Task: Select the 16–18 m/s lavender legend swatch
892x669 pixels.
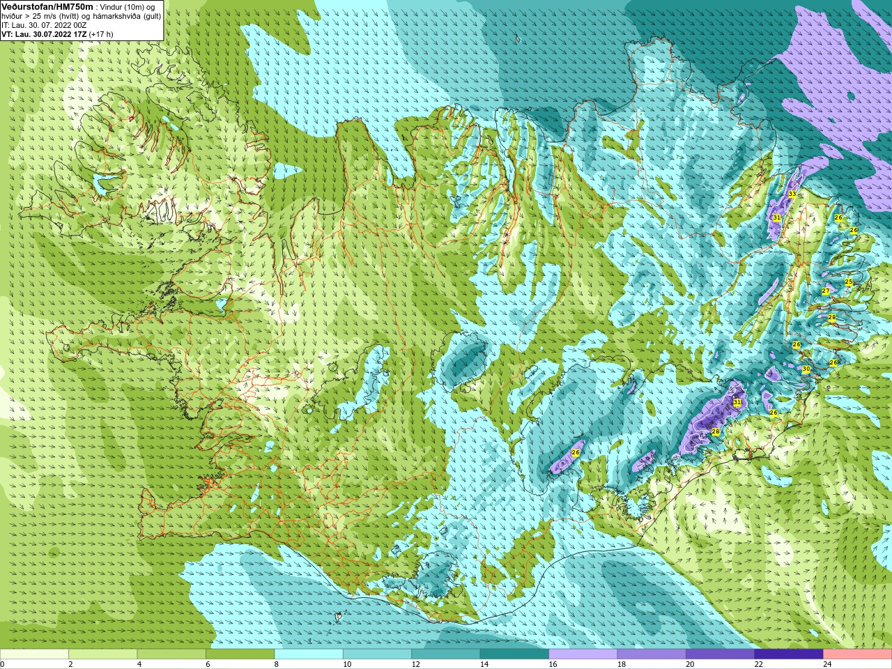Action: 583,654
